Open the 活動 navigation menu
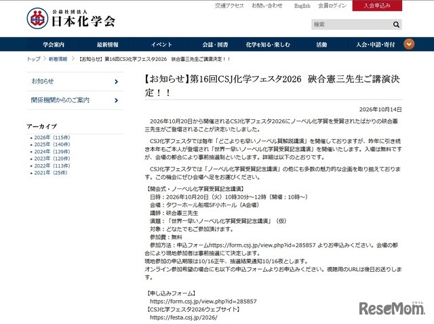 click(321, 45)
